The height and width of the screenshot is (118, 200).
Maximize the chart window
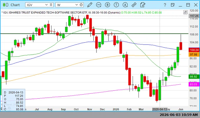pyautogui.click(x=188, y=5)
